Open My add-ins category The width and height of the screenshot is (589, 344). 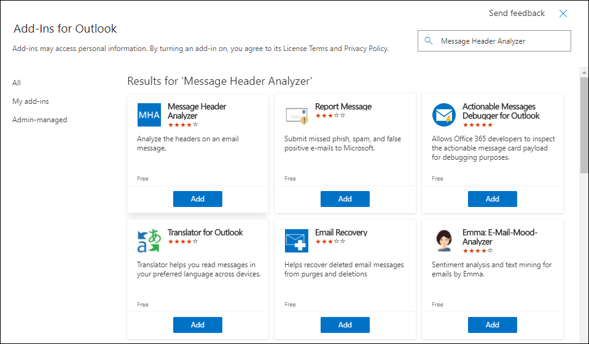click(31, 101)
